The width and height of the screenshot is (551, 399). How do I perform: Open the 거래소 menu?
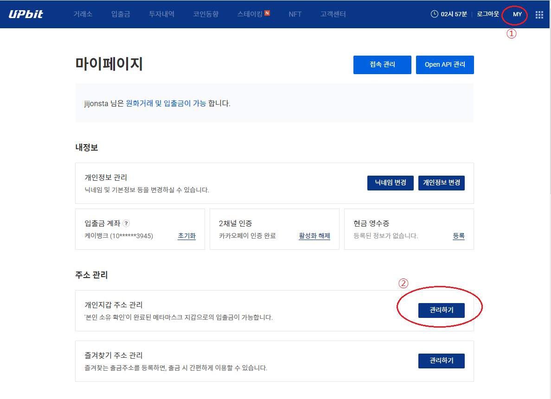click(x=83, y=14)
